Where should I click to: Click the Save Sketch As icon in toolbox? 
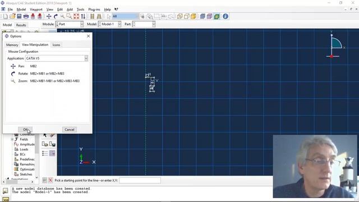click(x=52, y=144)
